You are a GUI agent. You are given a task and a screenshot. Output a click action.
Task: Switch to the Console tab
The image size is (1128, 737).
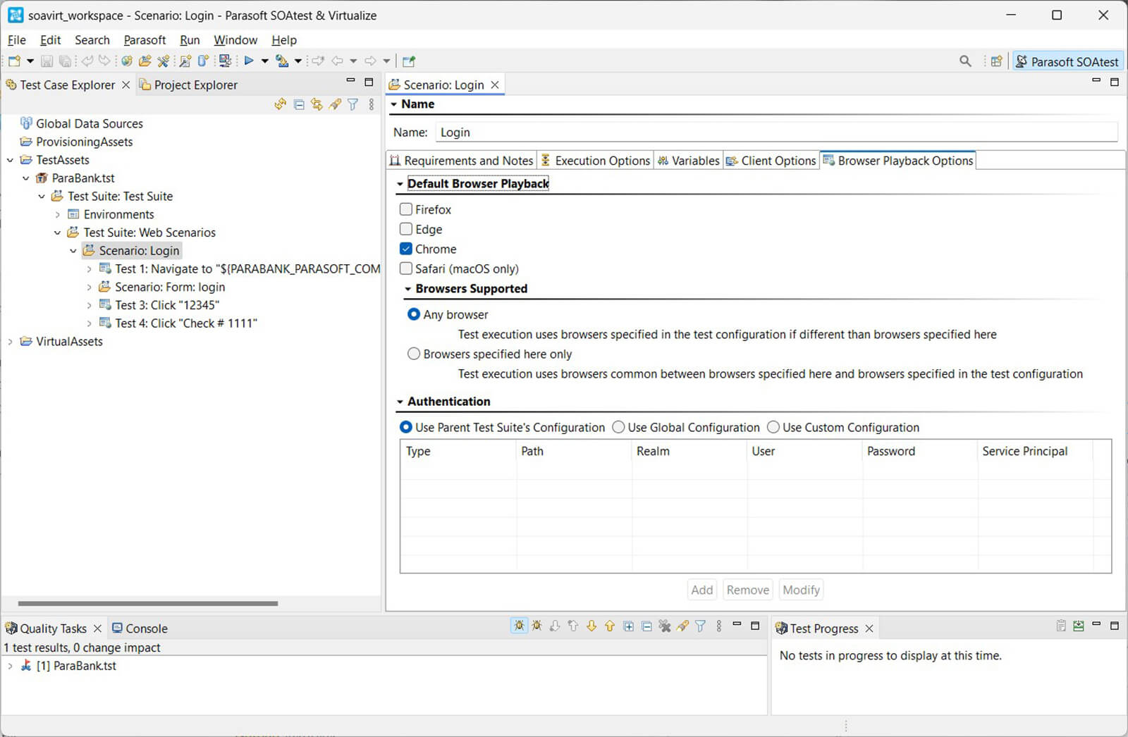click(140, 628)
